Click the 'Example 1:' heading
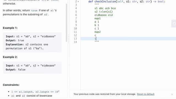 [10, 28]
